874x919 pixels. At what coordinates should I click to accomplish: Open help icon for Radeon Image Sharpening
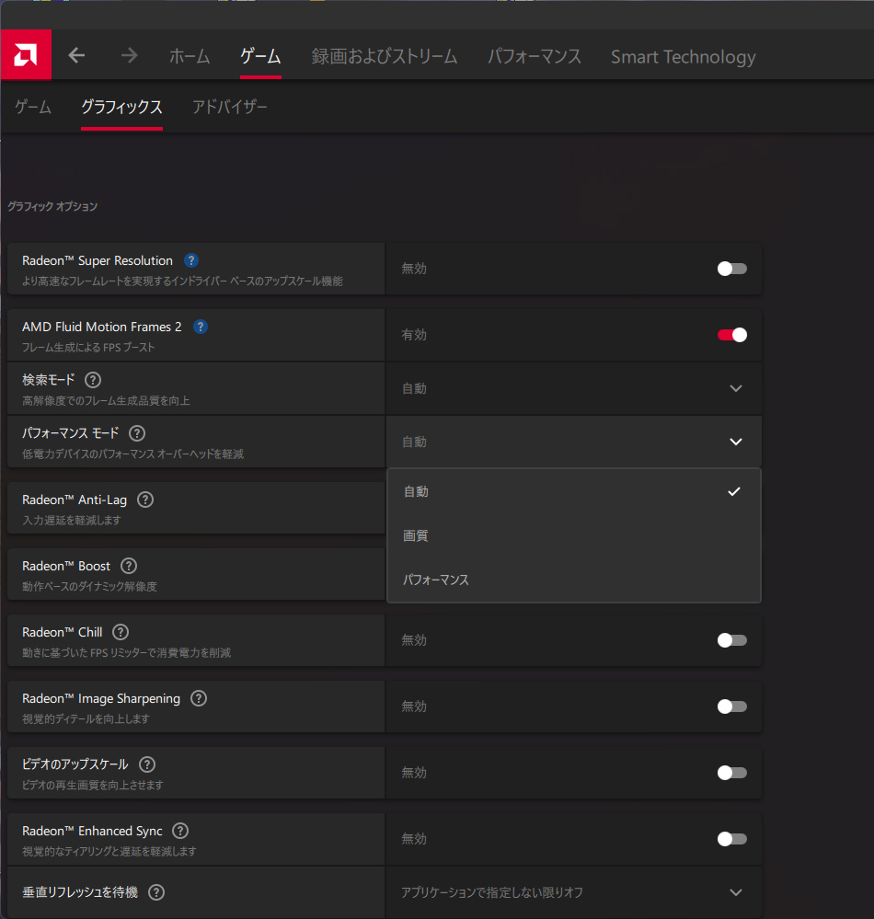[200, 698]
